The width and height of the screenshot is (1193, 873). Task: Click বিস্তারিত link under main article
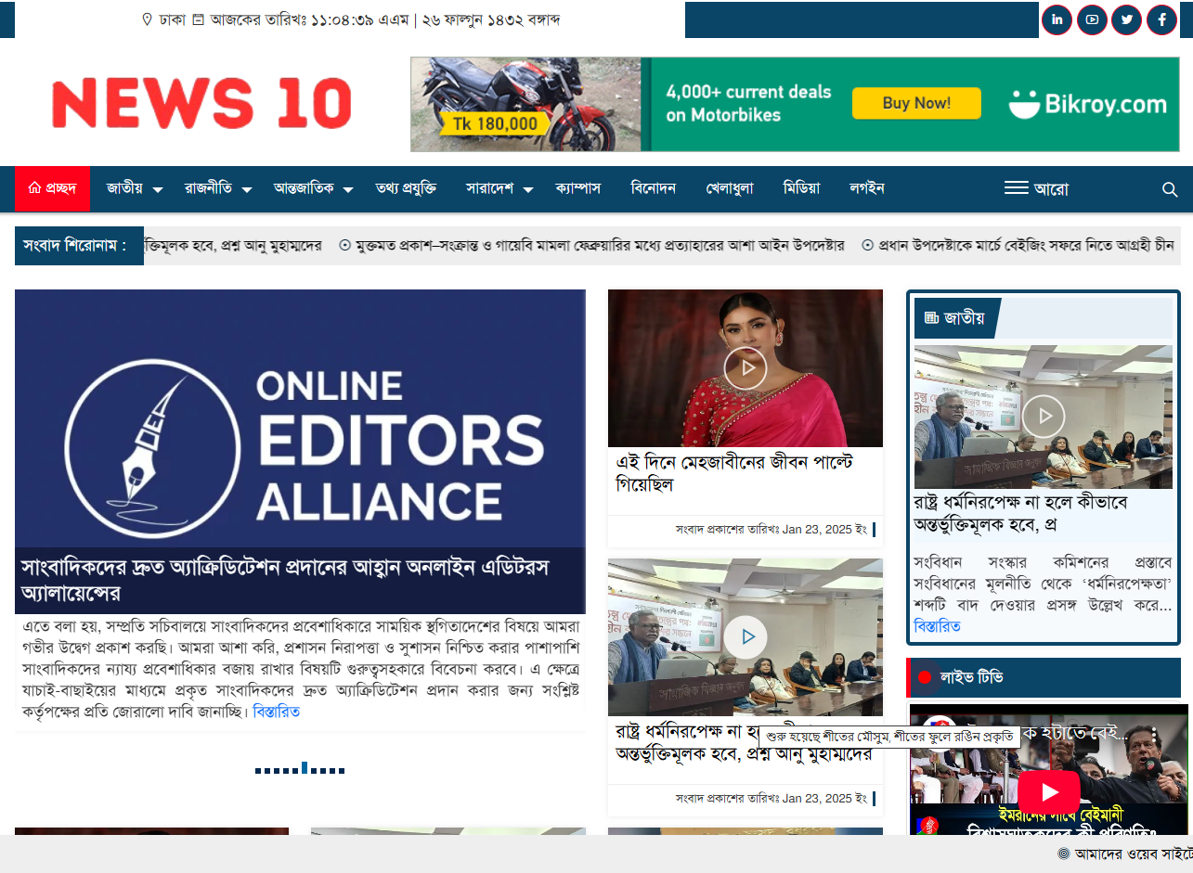tap(276, 712)
